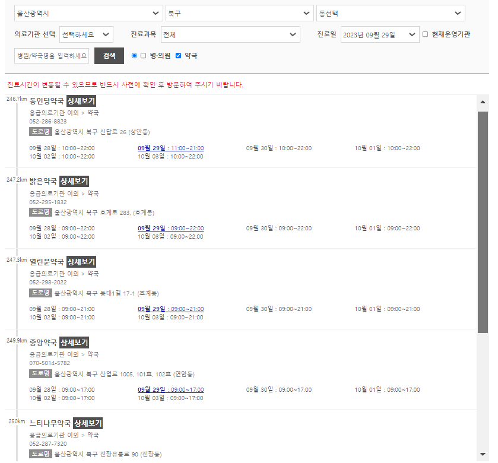This screenshot has height=463, width=498.
Task: Click 동인당약국 09월 29일 11:00~21:00 link
Action: 170,148
